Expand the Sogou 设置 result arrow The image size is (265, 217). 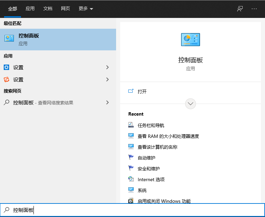click(108, 79)
